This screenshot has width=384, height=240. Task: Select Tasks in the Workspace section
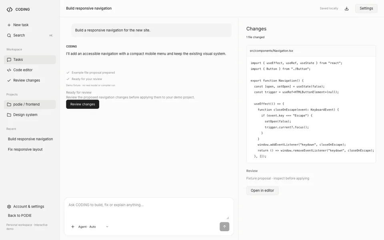click(30, 60)
